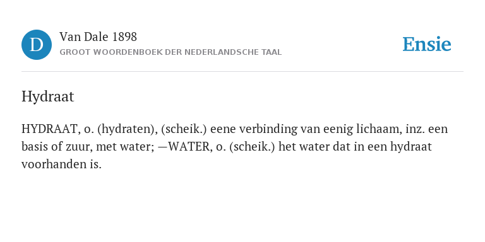
Task: Click the blue circular D icon
Action: point(37,45)
